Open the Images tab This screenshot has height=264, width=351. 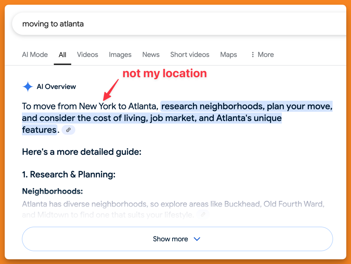[120, 55]
